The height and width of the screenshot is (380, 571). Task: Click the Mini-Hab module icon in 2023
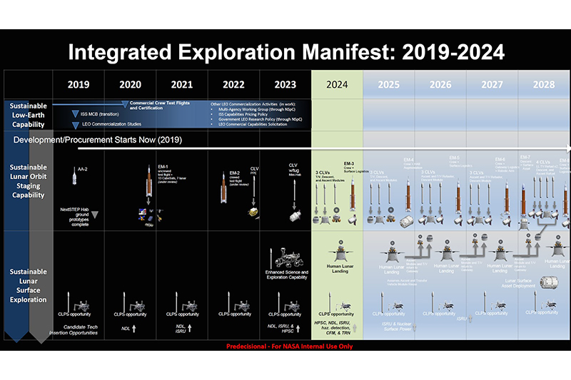coord(293,215)
